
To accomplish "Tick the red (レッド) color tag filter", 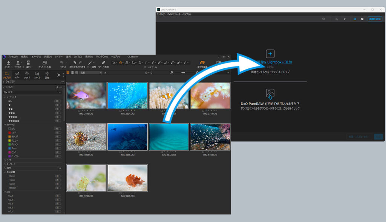I will click(x=10, y=133).
